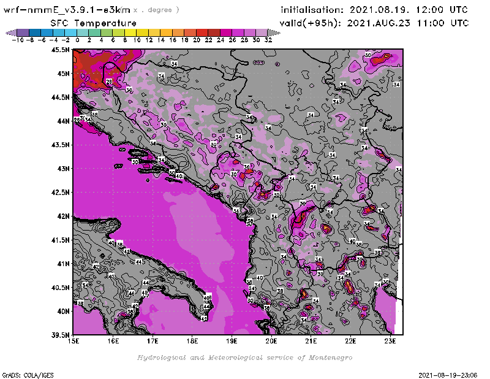This screenshot has height=379, width=490.
Task: Click the gray arrow at legend's right end
Action: pos(274,33)
